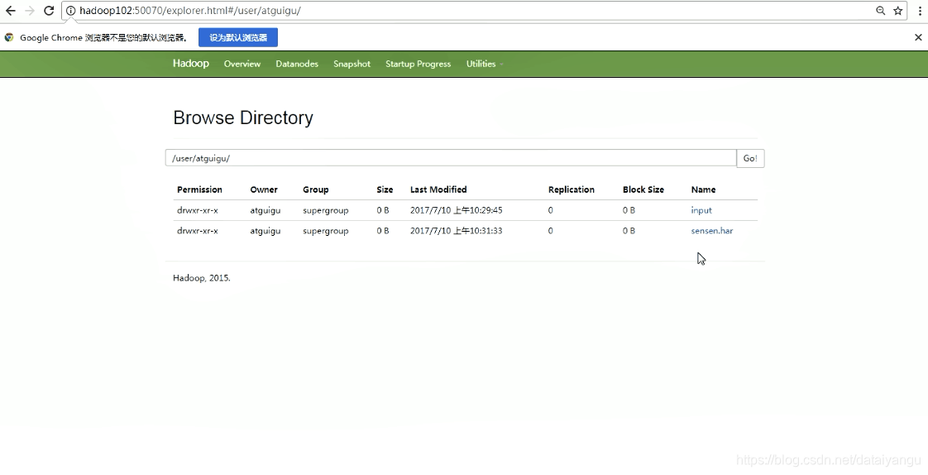
Task: Select the timestamp 2017/7/10 上午10:31:33
Action: click(457, 231)
